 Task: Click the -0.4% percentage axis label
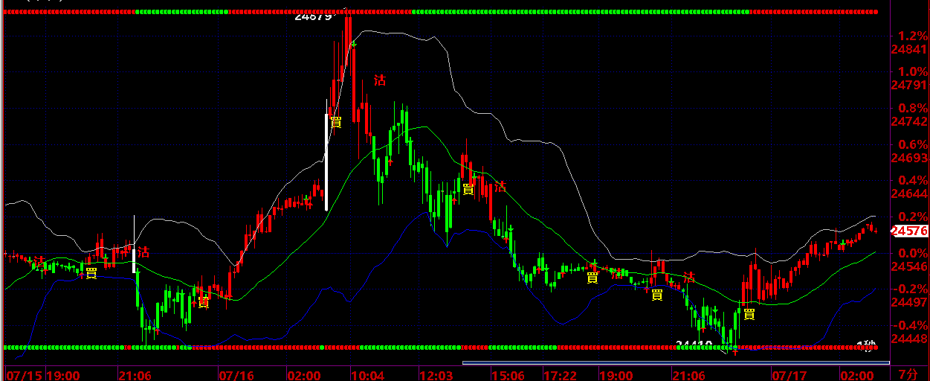[910, 326]
